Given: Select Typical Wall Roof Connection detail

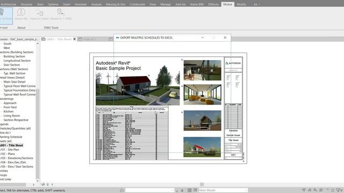Looking at the screenshot, I should pyautogui.click(x=19, y=94).
